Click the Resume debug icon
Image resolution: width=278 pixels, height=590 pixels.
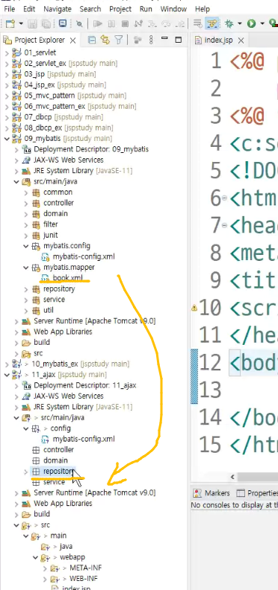pos(98,24)
